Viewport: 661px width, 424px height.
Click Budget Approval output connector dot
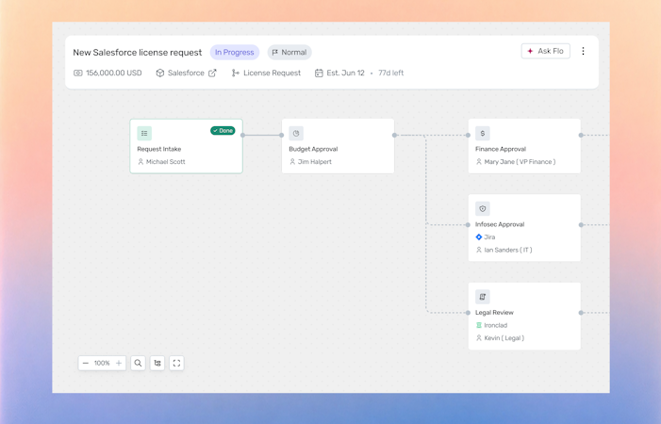pos(394,135)
